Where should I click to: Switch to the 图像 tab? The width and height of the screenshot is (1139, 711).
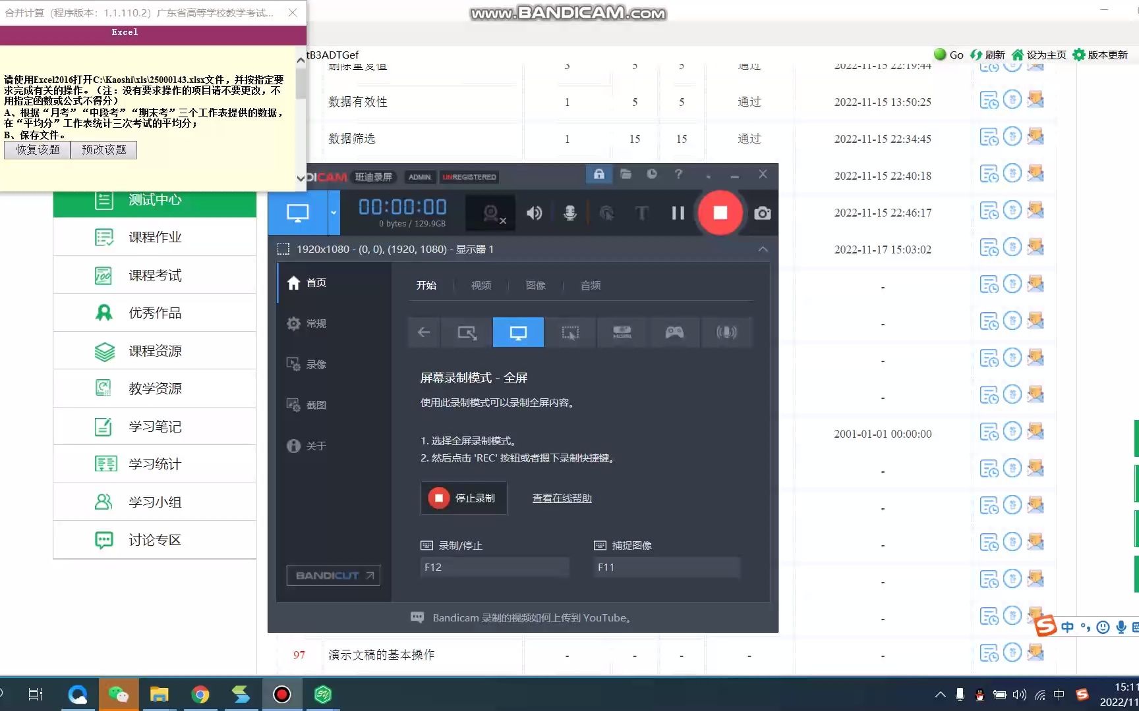(536, 285)
